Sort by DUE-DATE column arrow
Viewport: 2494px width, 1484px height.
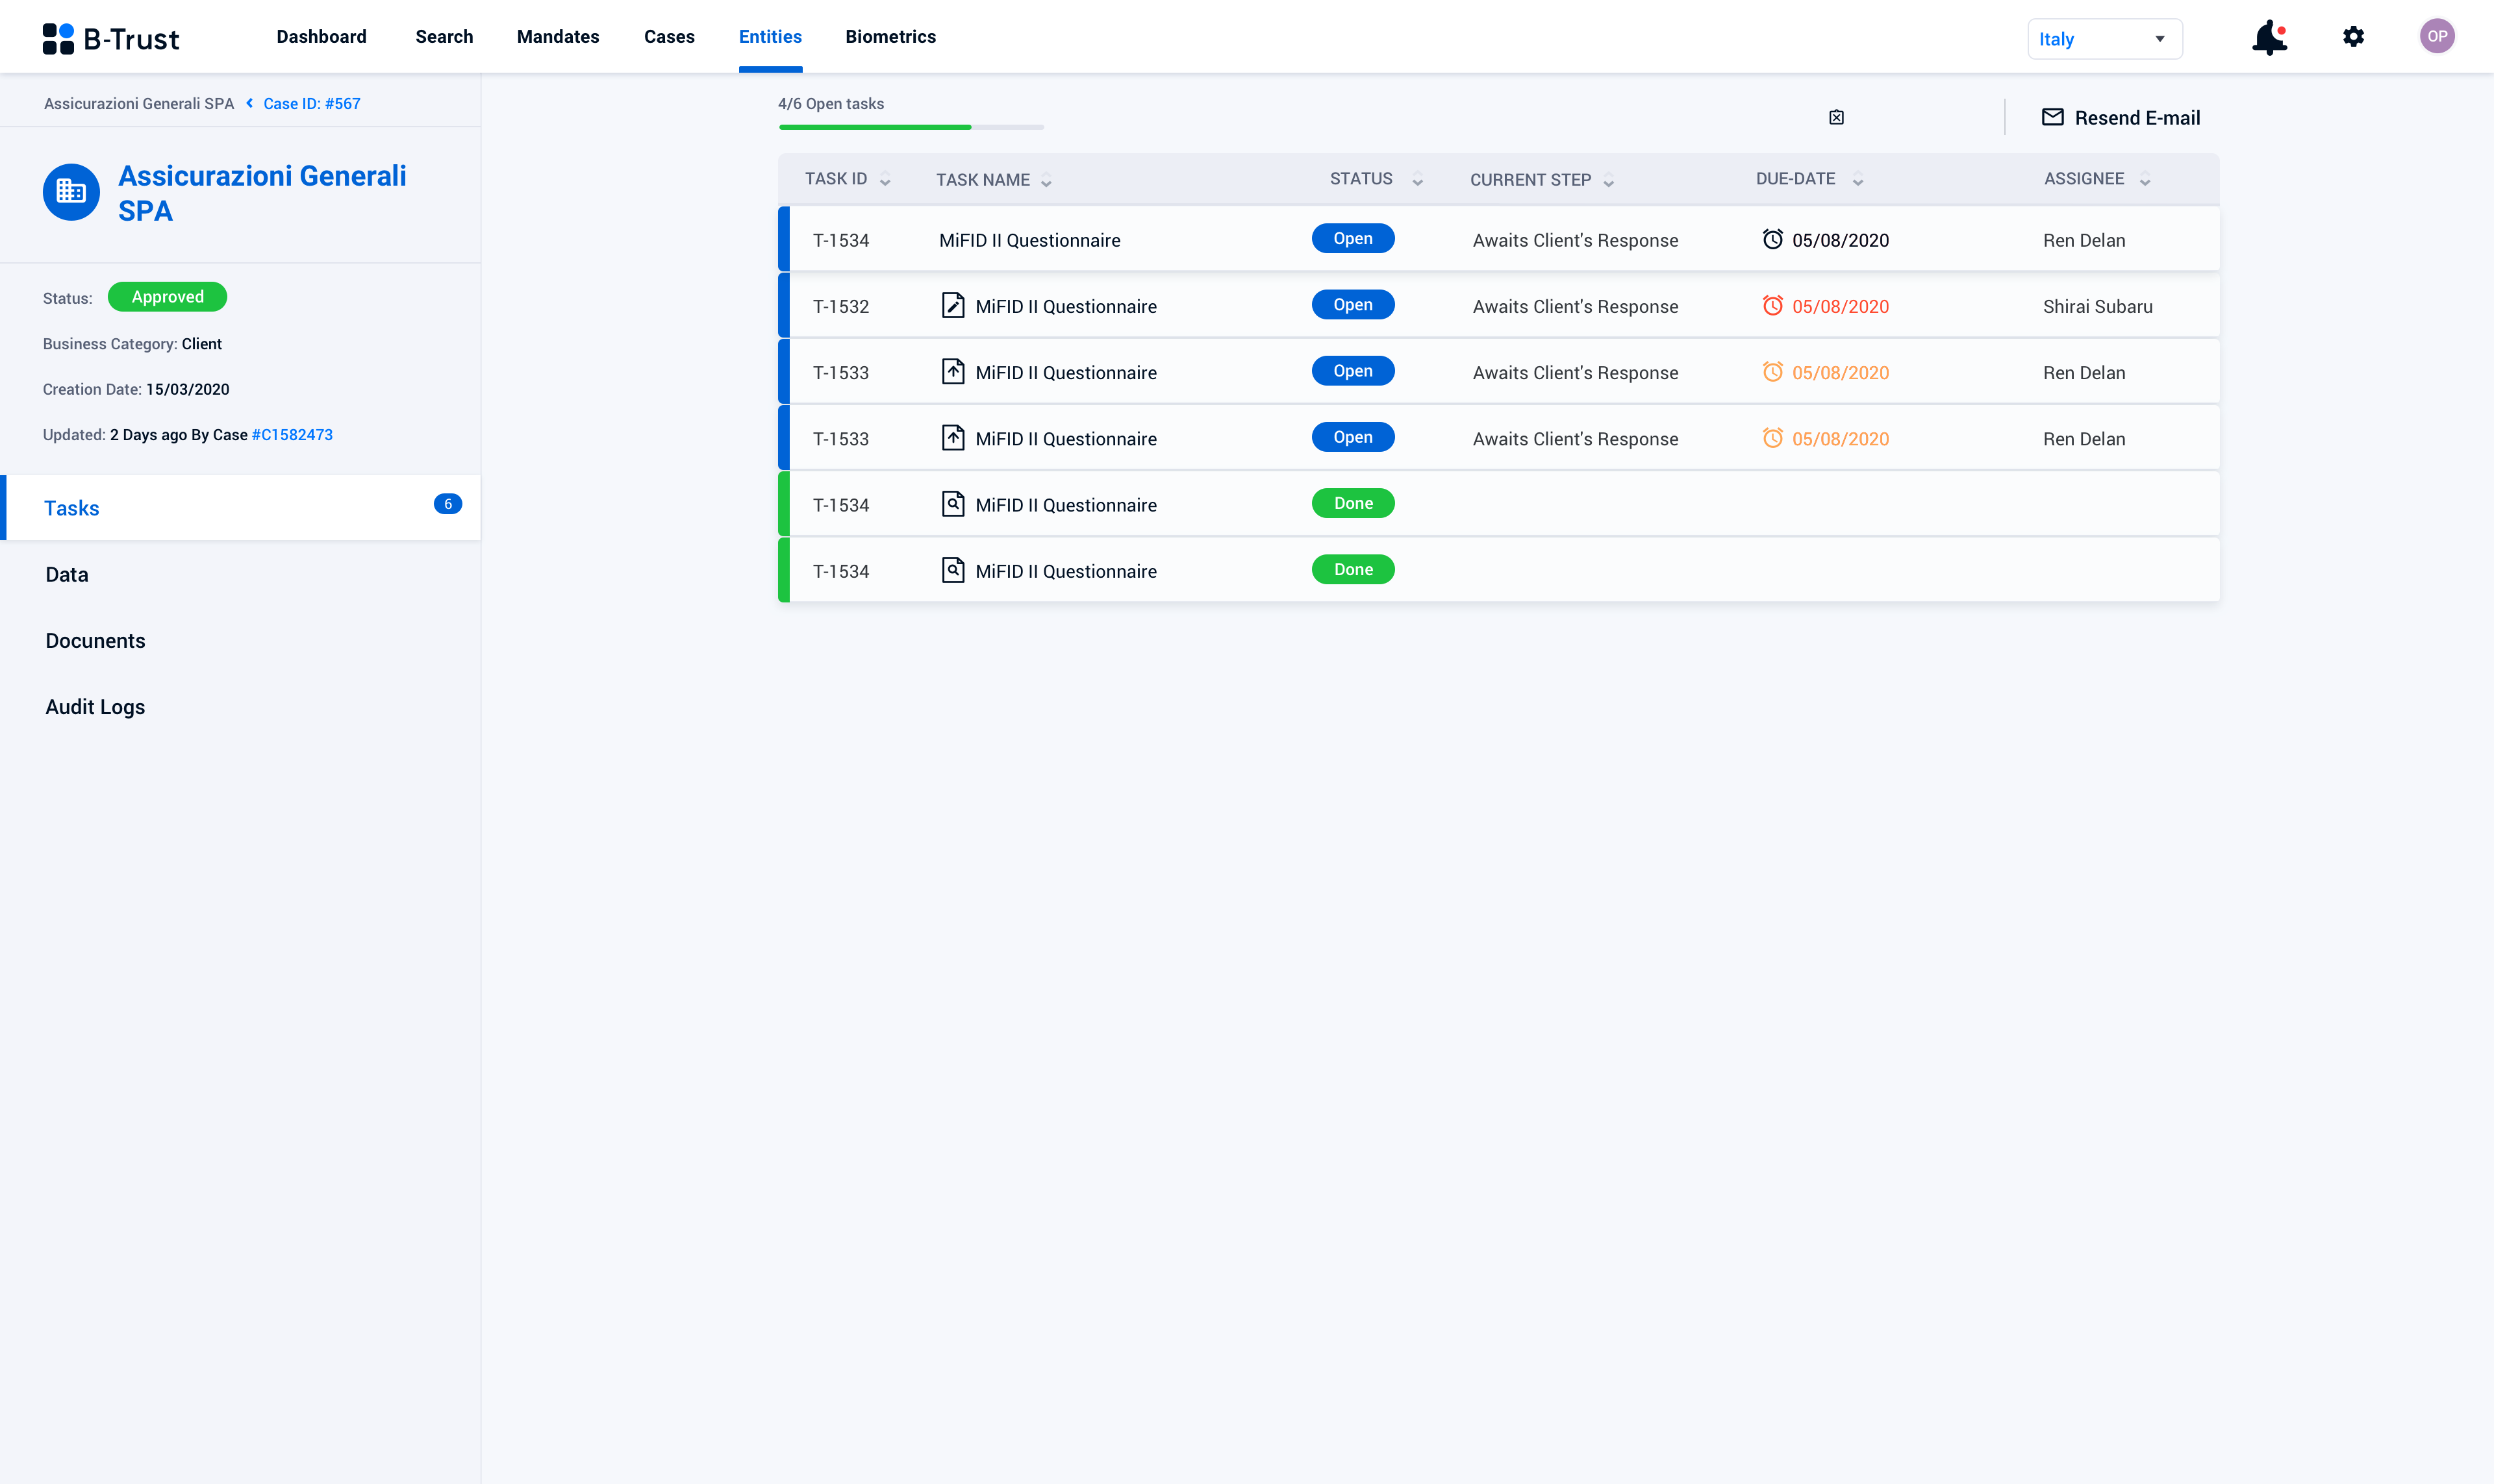coord(1858,181)
